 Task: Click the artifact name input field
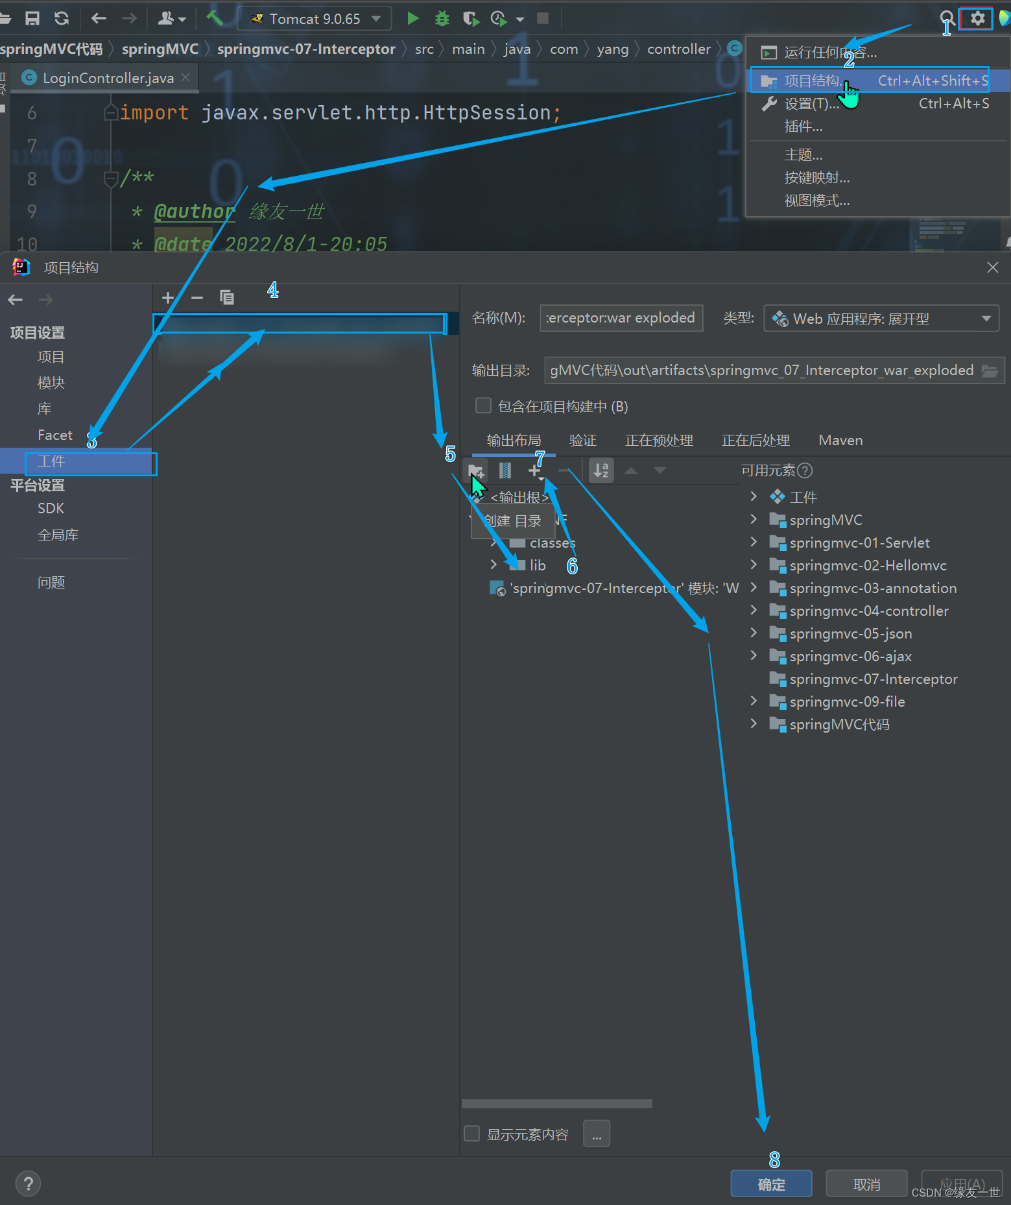click(621, 318)
